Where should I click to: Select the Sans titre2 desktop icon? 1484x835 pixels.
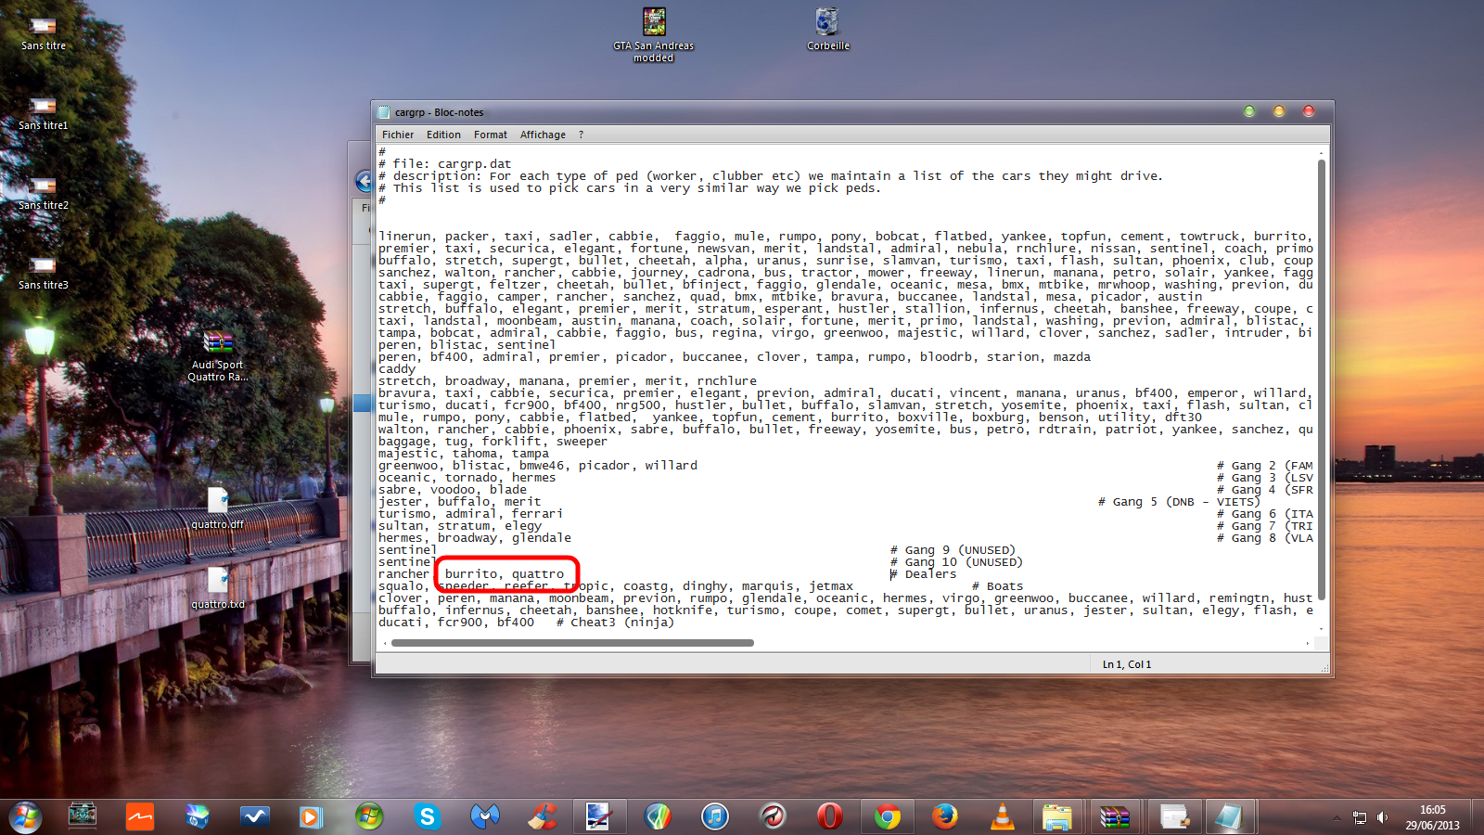pos(44,193)
